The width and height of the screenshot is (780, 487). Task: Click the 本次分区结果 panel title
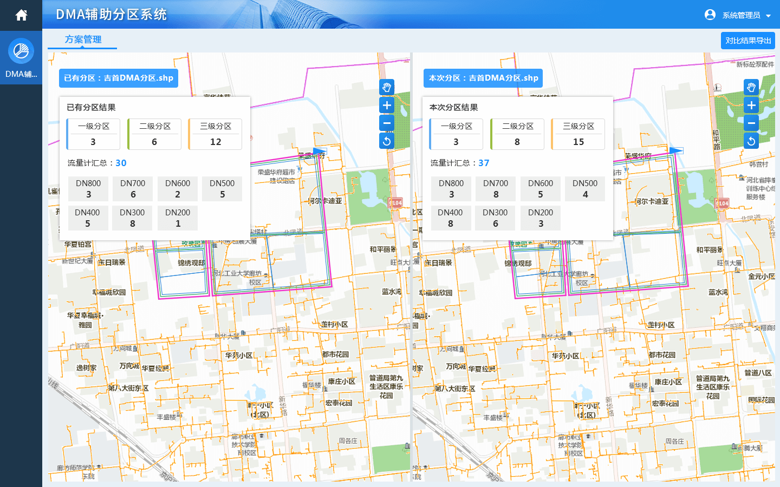click(x=454, y=107)
